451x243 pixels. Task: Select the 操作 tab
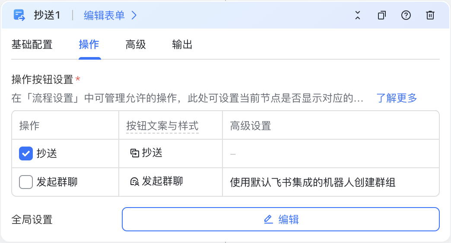89,45
